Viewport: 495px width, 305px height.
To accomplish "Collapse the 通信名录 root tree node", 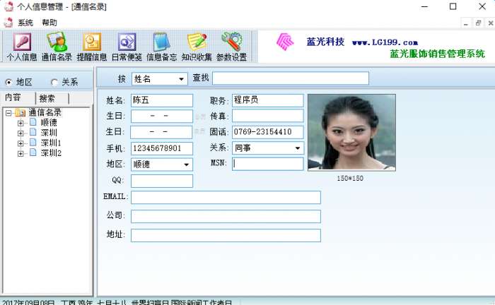I will [x=8, y=113].
